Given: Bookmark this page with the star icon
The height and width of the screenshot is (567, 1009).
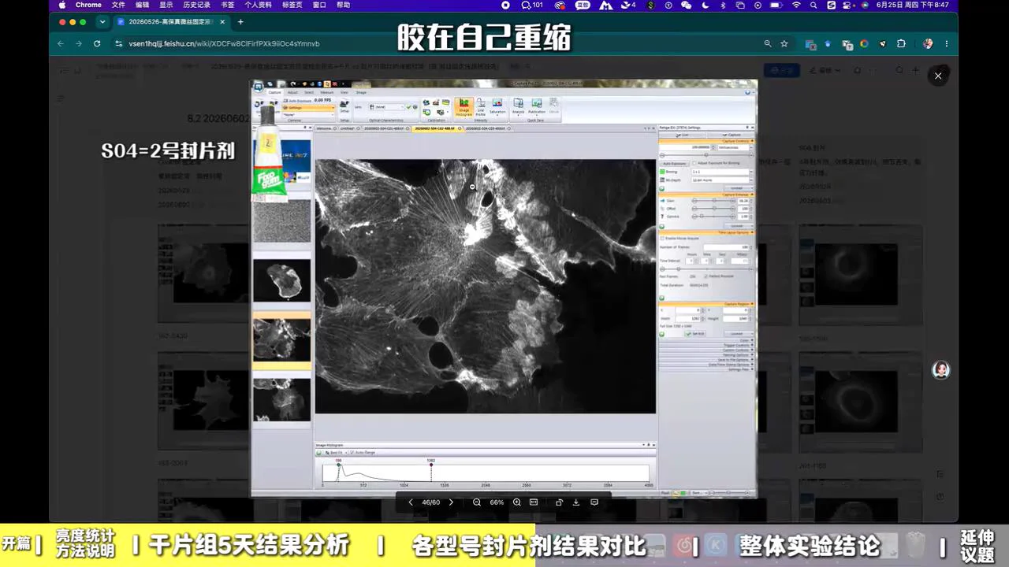Looking at the screenshot, I should [x=784, y=43].
